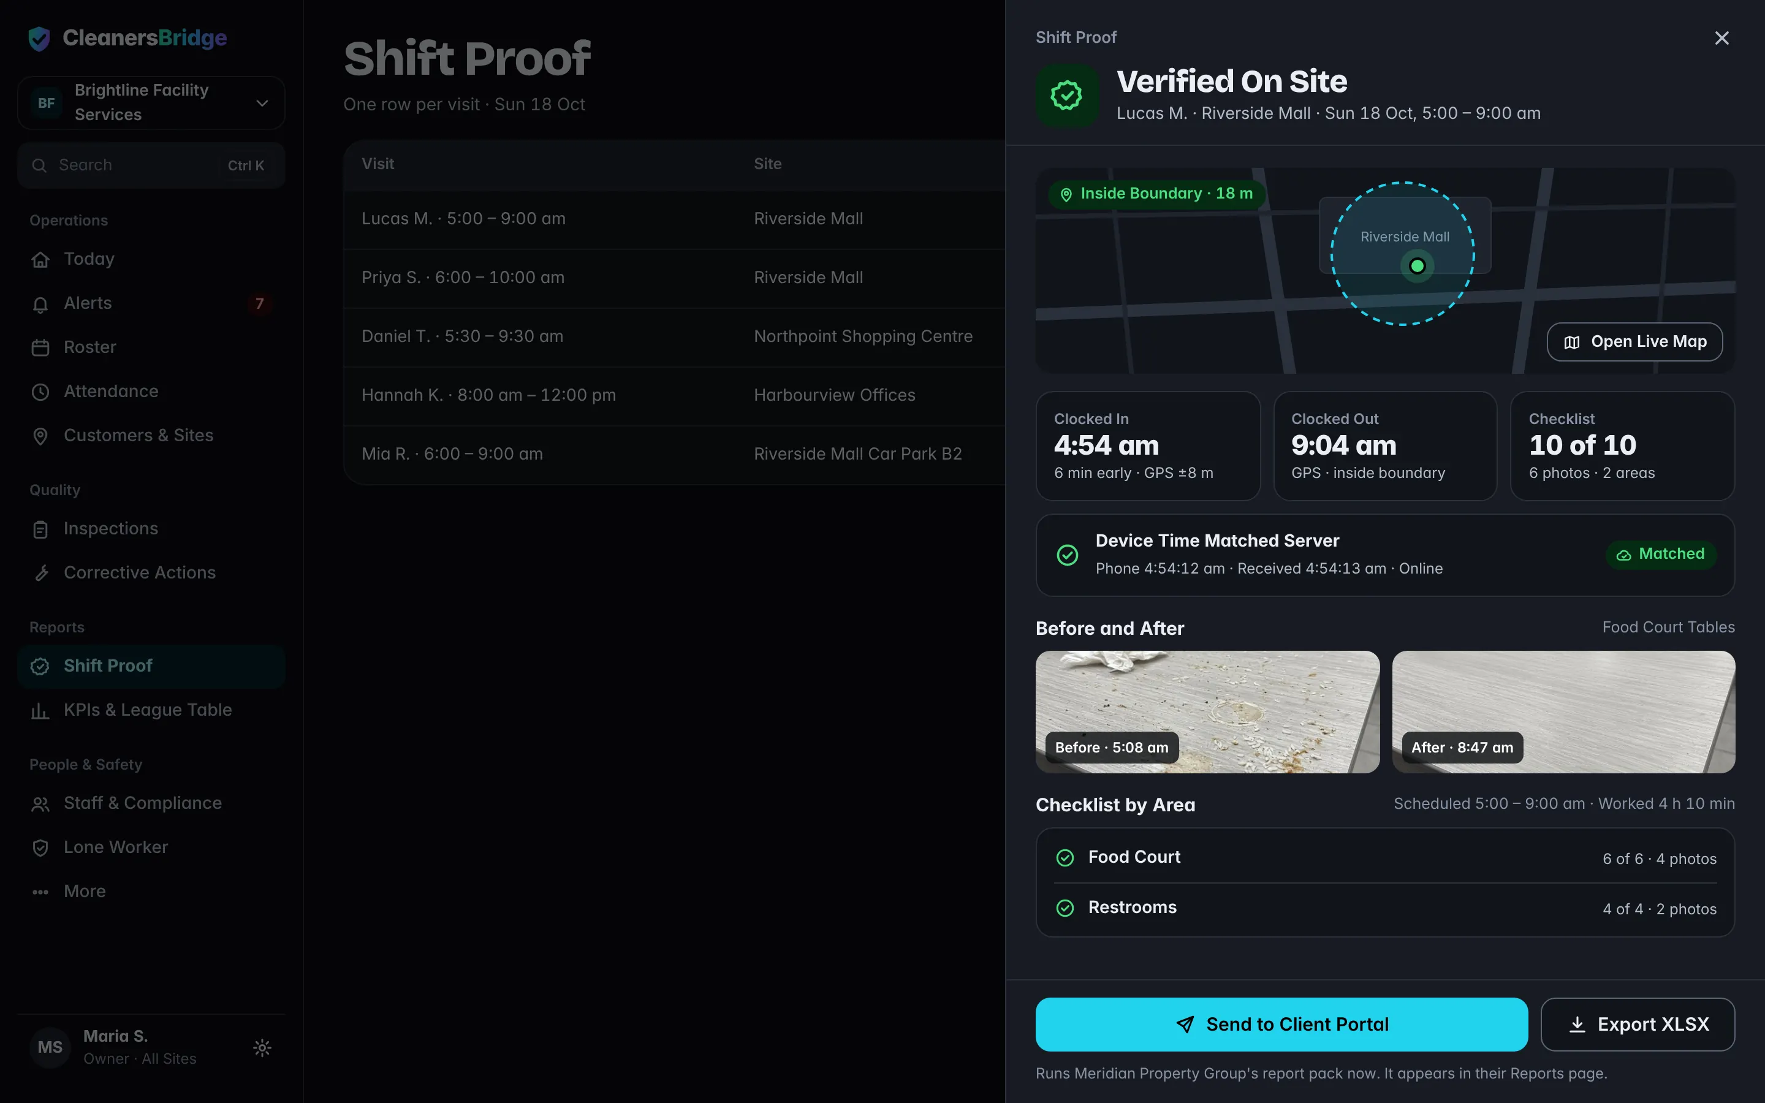This screenshot has width=1765, height=1103.
Task: Open the Restrooms checklist row
Action: [x=1385, y=908]
